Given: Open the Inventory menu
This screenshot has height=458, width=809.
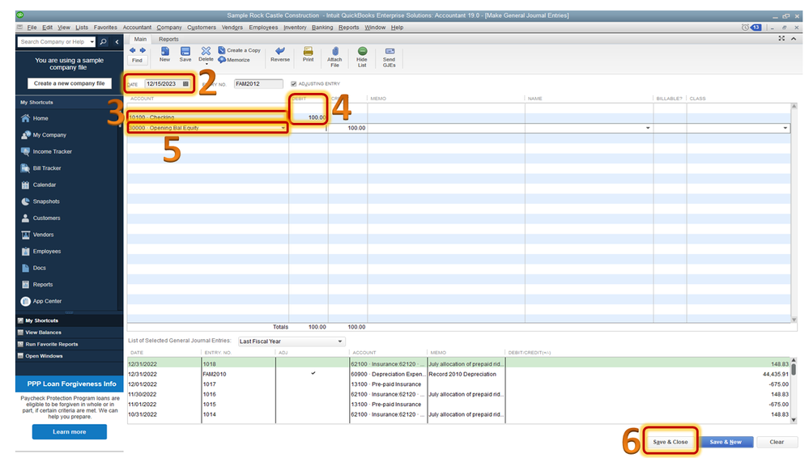Looking at the screenshot, I should point(295,28).
